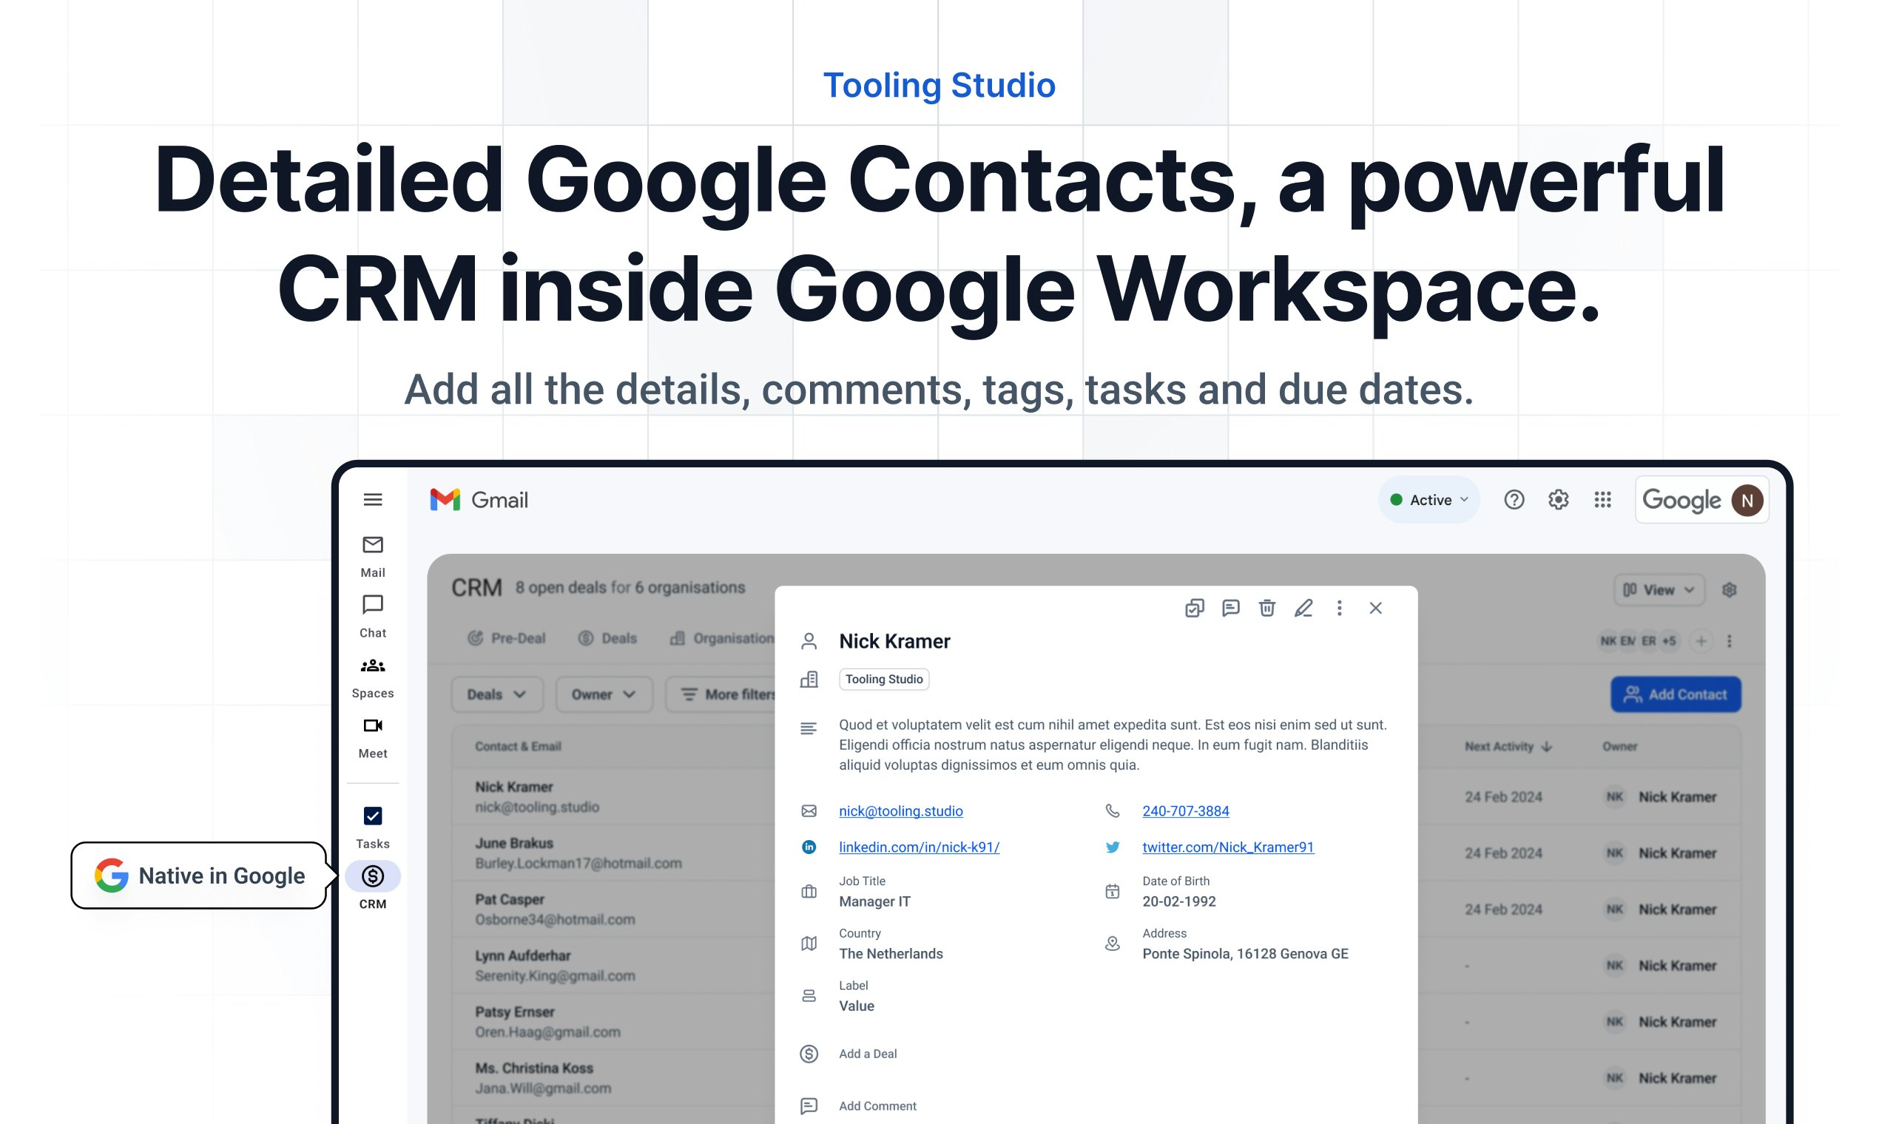Image resolution: width=1879 pixels, height=1124 pixels.
Task: Click the copy contact icon in card
Action: coord(1194,608)
